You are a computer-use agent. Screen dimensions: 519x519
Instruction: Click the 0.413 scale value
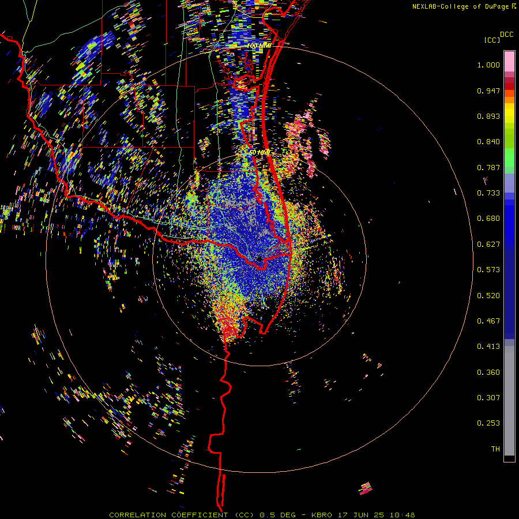coord(488,347)
